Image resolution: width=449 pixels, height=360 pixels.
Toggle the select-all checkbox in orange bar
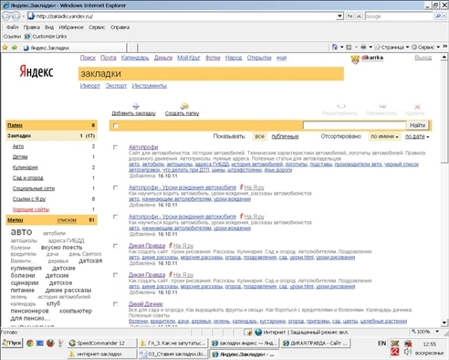pos(115,125)
